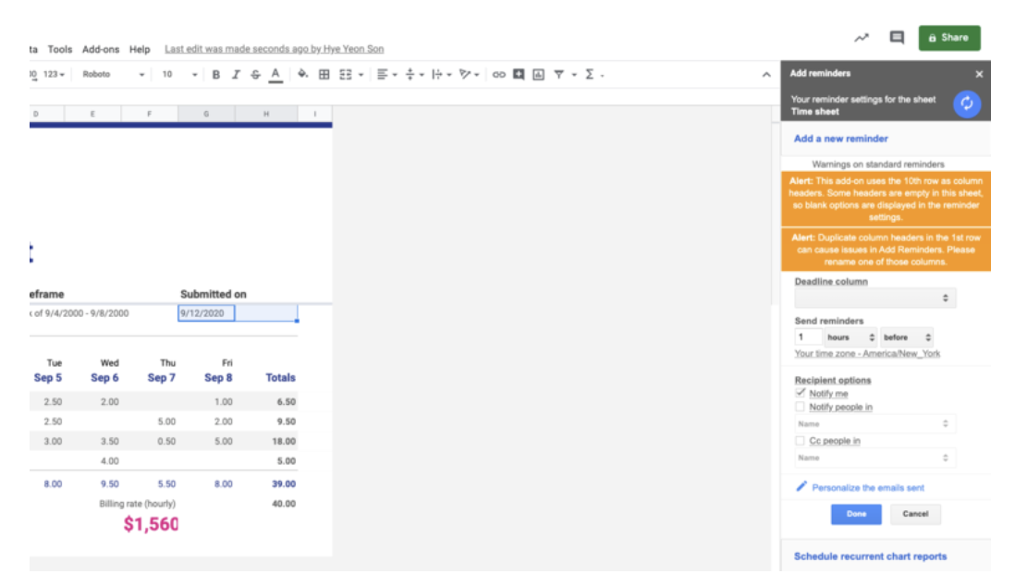Viewport: 1015px width, 586px height.
Task: Open Notify people in Name dropdown
Action: tap(875, 424)
